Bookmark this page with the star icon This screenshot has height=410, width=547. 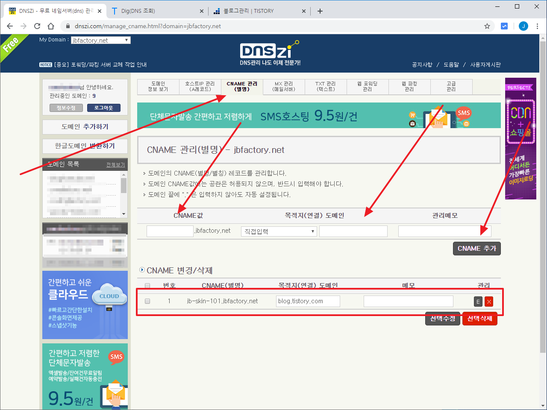pyautogui.click(x=487, y=26)
